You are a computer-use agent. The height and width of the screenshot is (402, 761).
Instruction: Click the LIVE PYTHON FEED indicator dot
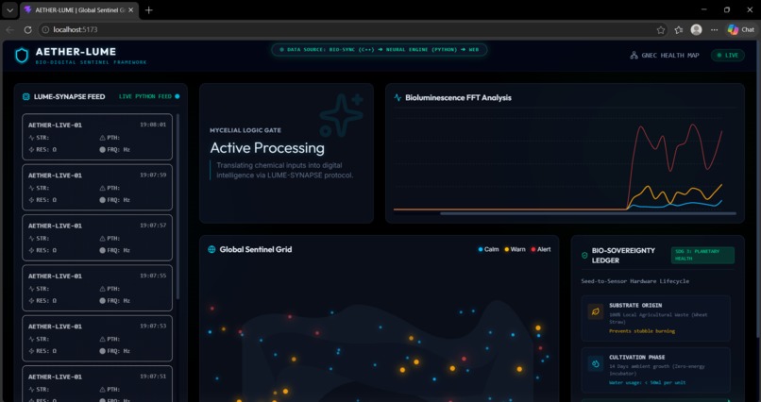(x=178, y=96)
